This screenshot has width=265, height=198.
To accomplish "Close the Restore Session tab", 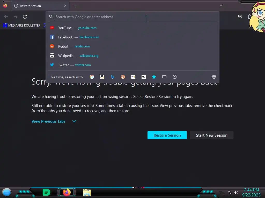I will pyautogui.click(x=65, y=6).
